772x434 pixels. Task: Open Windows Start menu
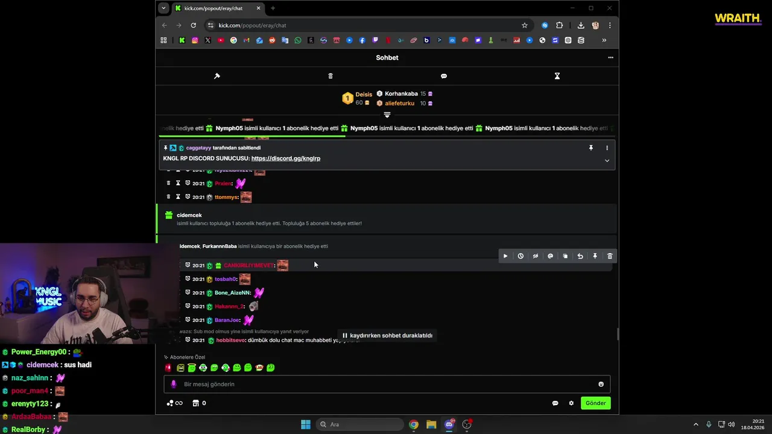click(x=306, y=424)
